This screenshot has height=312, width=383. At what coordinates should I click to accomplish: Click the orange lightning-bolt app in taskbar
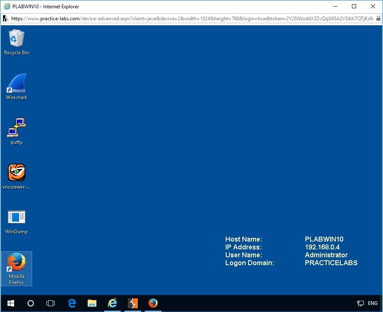click(x=133, y=303)
